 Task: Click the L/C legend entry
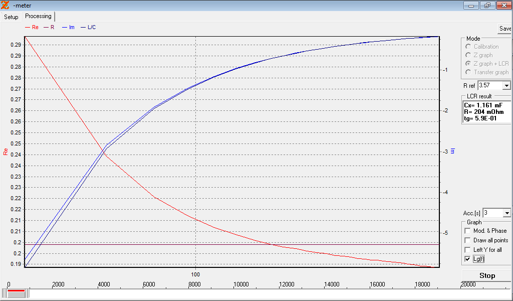[88, 27]
